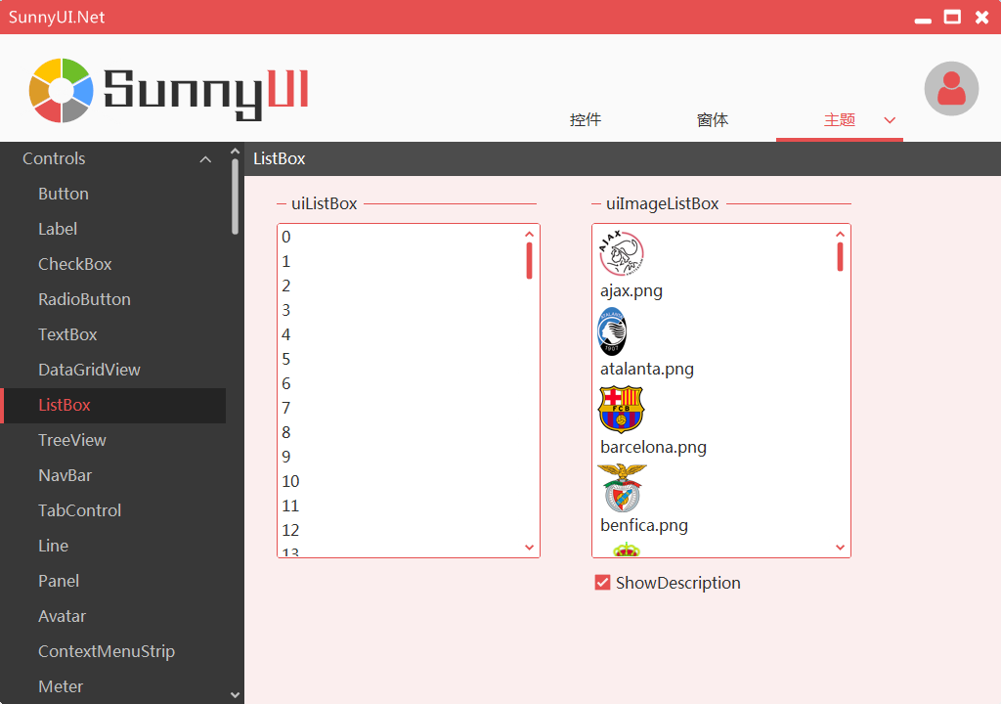Click uiImageListBox scroll up arrow
Image resolution: width=1001 pixels, height=704 pixels.
pos(840,234)
